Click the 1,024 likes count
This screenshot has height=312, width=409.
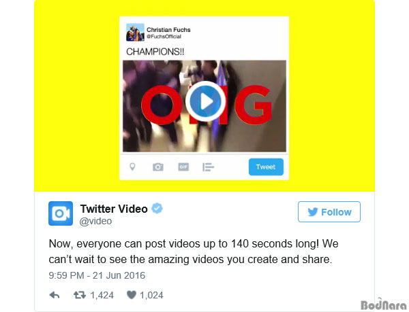click(151, 295)
